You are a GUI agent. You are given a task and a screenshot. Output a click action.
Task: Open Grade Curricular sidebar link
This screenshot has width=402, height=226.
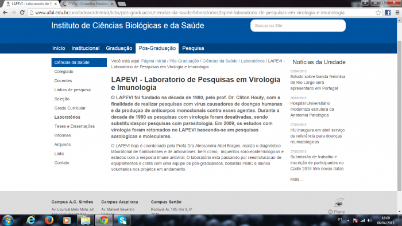pyautogui.click(x=69, y=108)
